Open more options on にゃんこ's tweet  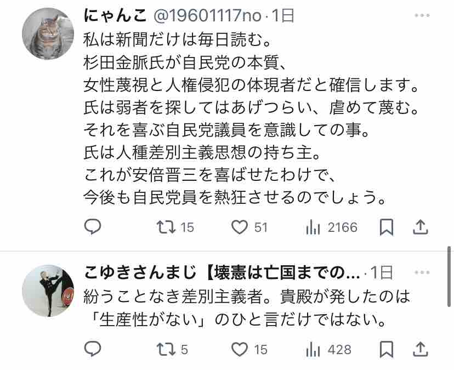(x=422, y=15)
